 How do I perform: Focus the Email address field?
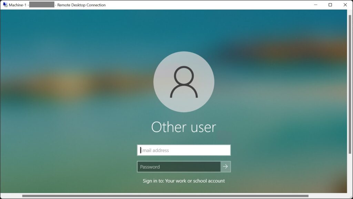click(x=184, y=150)
